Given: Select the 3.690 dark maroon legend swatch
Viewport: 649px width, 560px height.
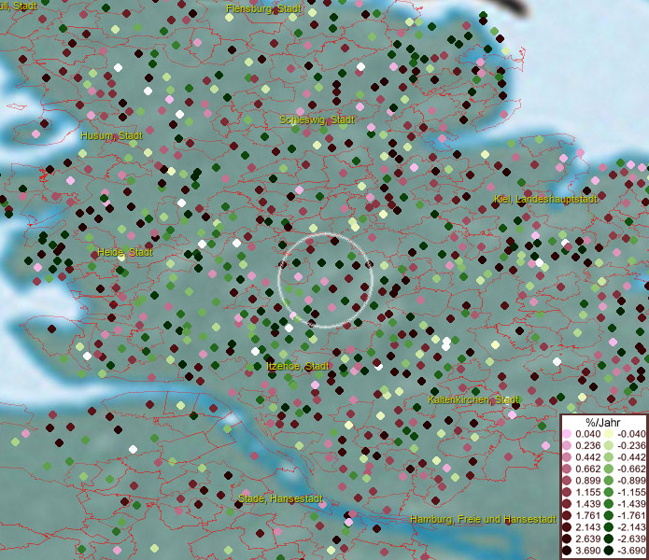Looking at the screenshot, I should [567, 551].
